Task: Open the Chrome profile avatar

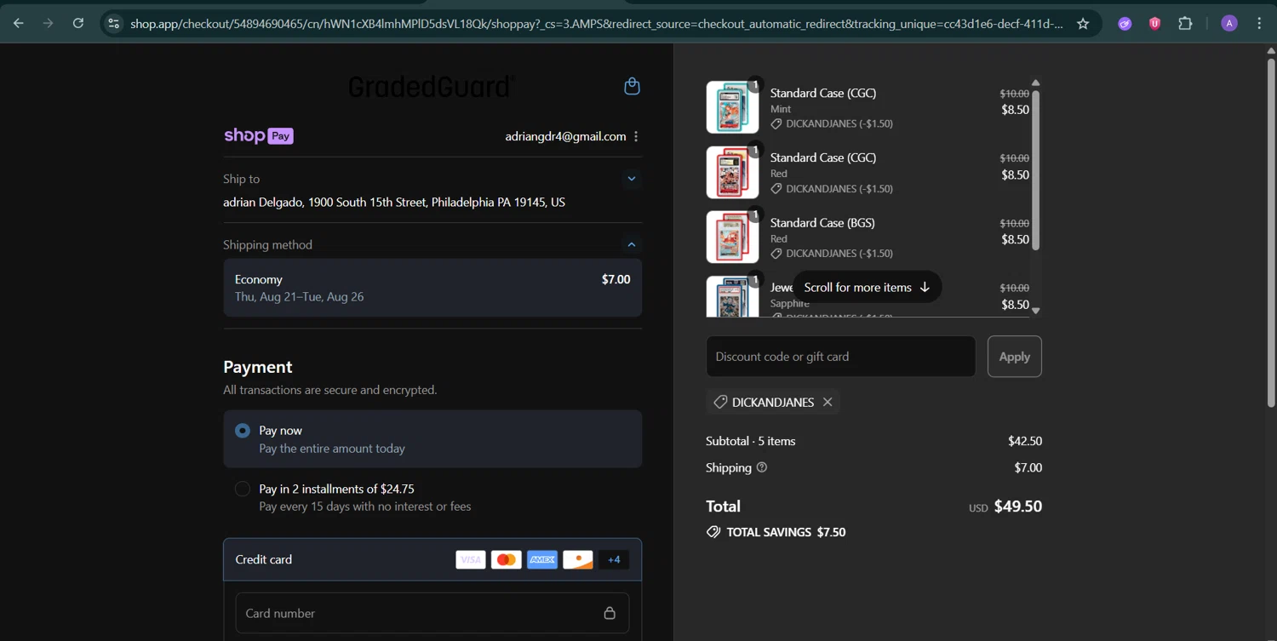Action: coord(1228,24)
